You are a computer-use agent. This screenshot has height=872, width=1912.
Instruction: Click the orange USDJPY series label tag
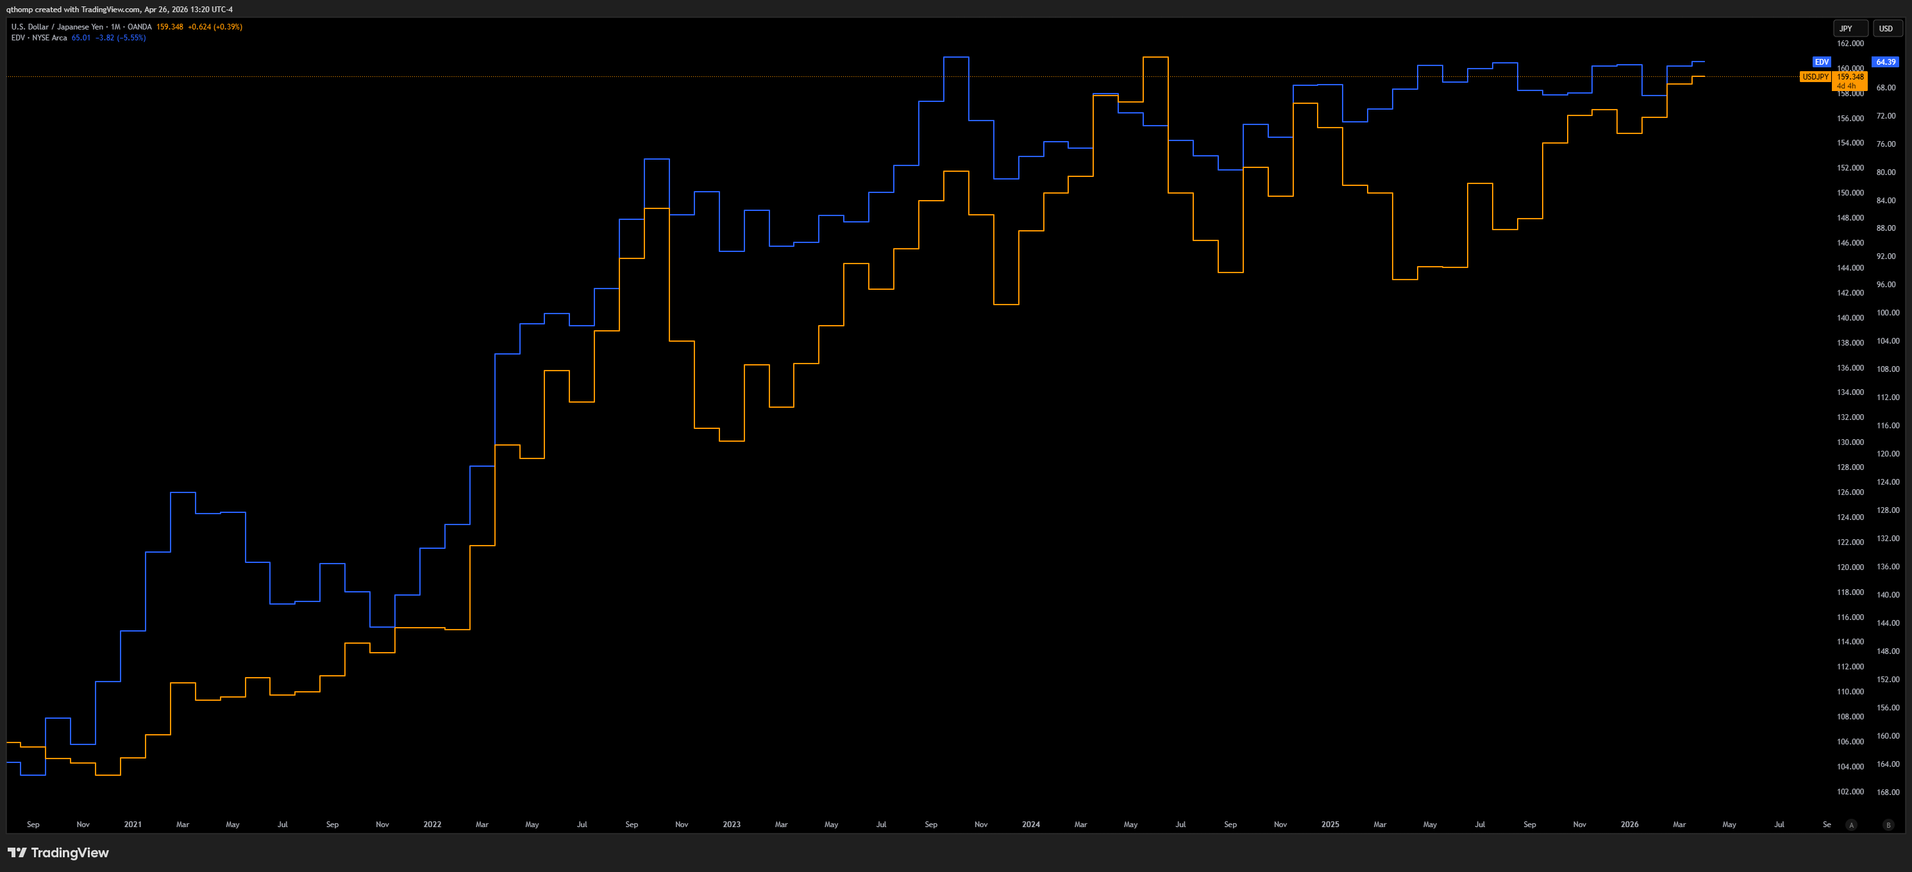1816,77
